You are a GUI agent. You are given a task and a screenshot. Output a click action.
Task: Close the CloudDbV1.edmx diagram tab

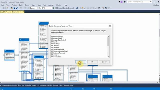point(23,12)
